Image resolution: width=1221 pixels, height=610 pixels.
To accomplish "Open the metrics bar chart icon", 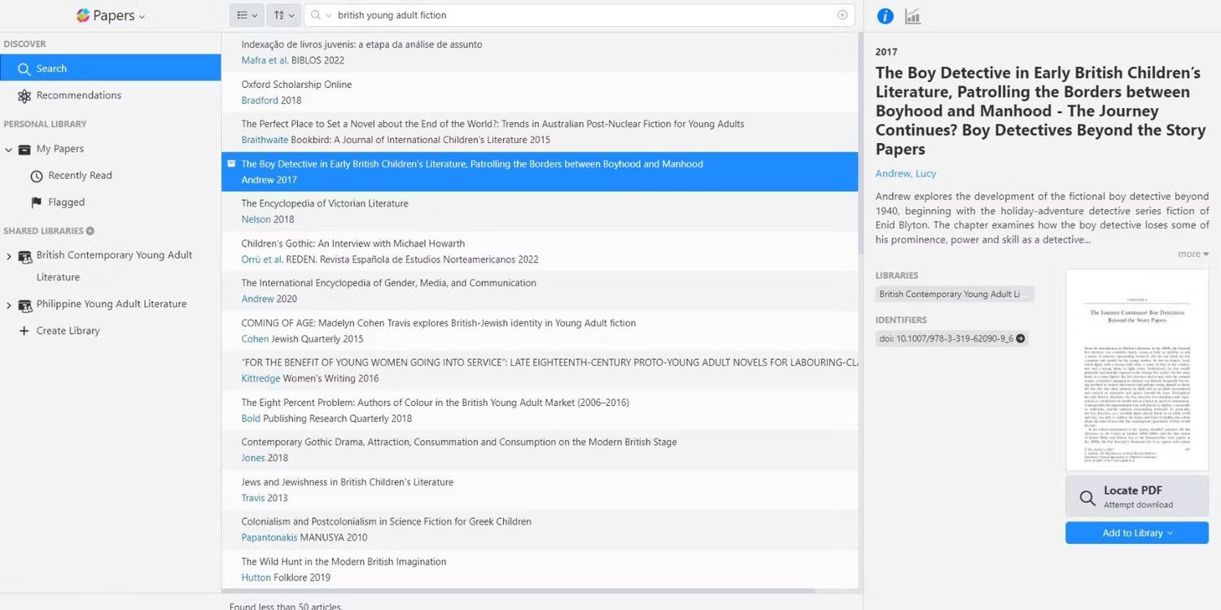I will 912,16.
